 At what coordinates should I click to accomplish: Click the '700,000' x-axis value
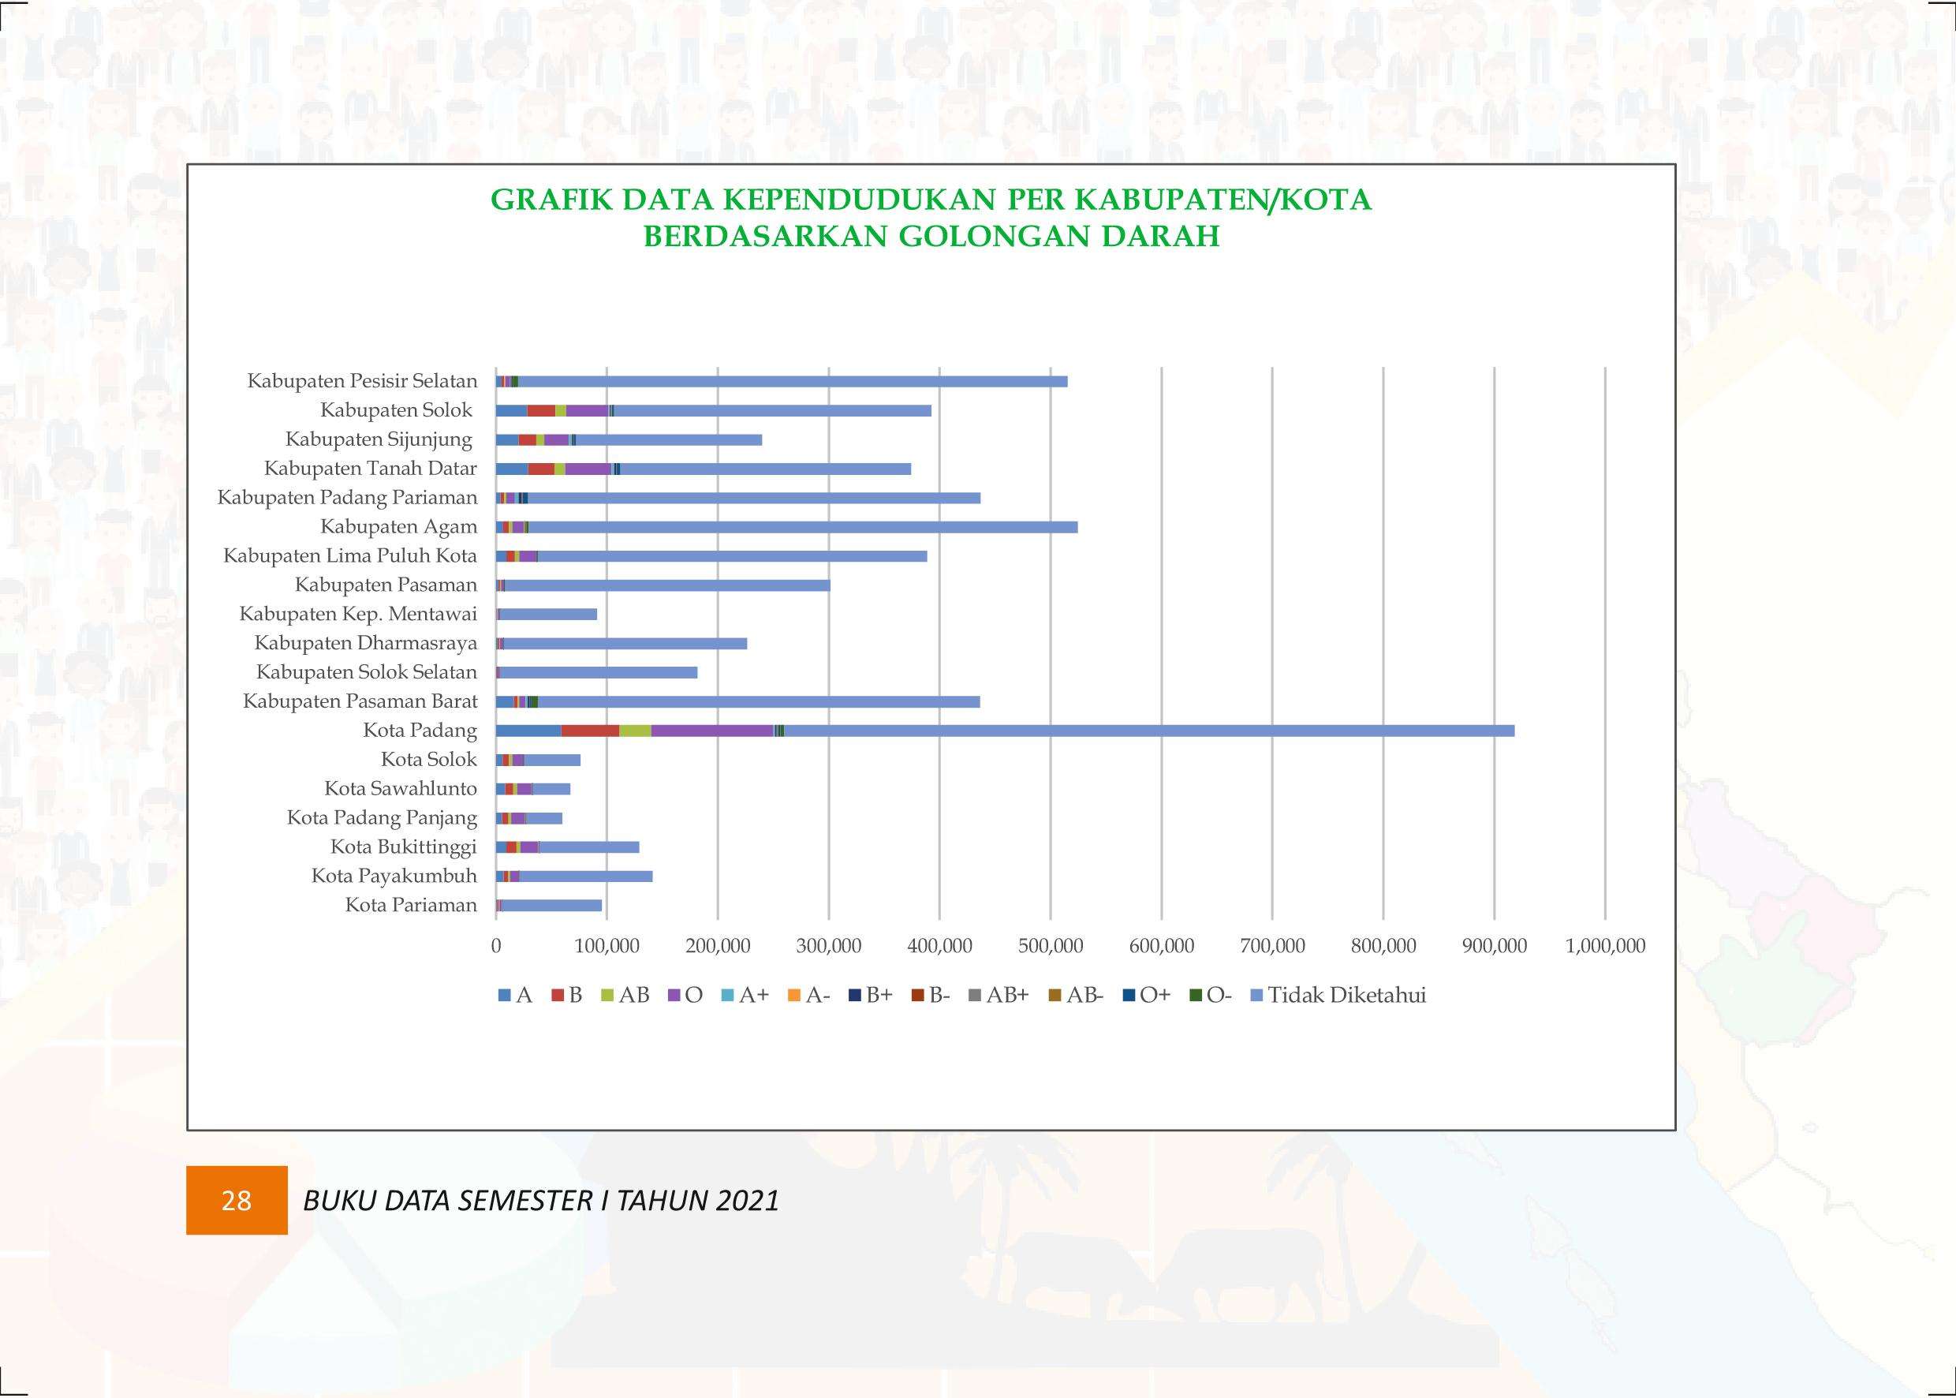(1273, 946)
